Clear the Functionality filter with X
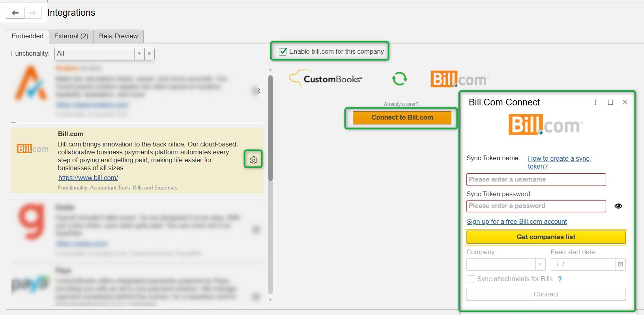The height and width of the screenshot is (315, 644). (149, 54)
